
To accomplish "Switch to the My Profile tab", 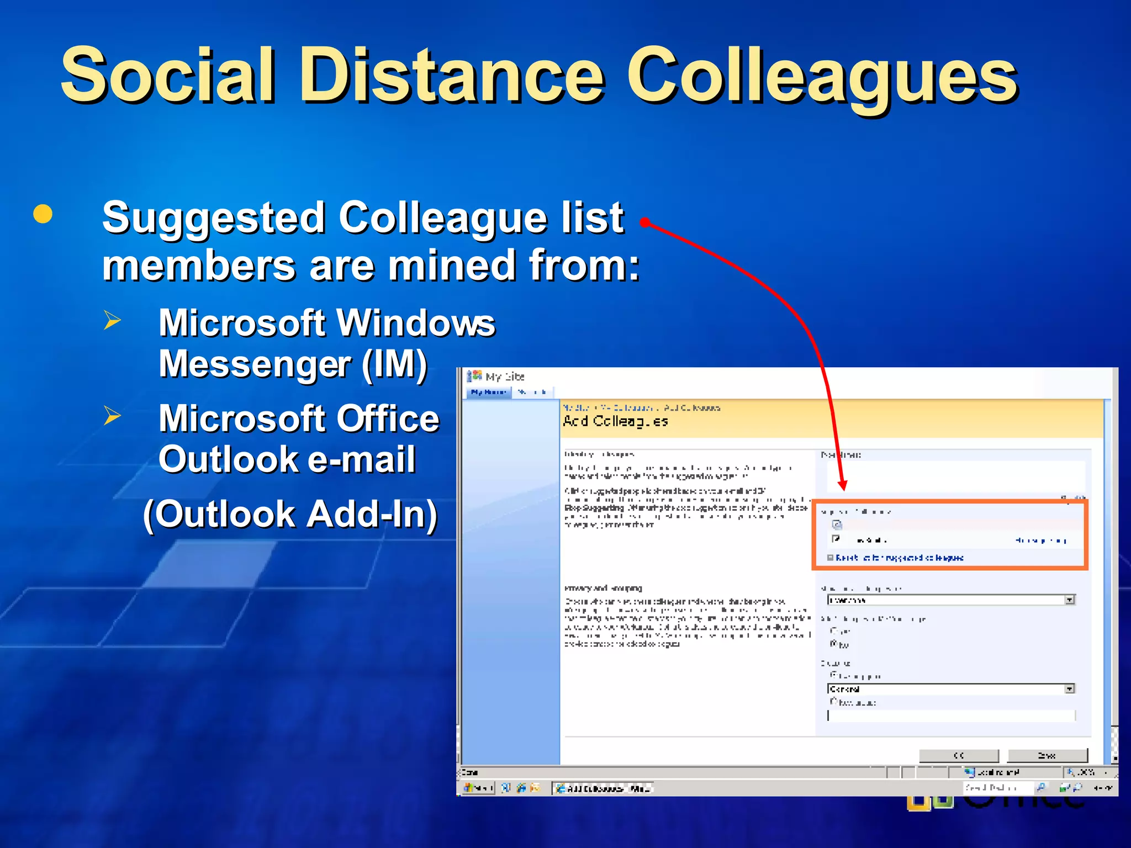I will pyautogui.click(x=532, y=392).
